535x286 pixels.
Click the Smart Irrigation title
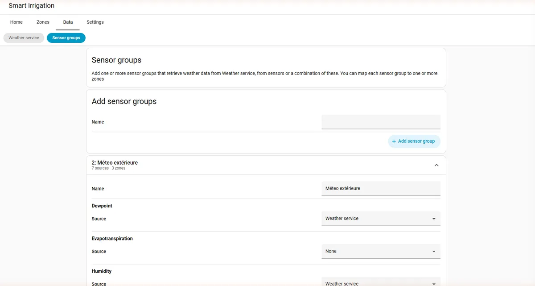click(32, 6)
